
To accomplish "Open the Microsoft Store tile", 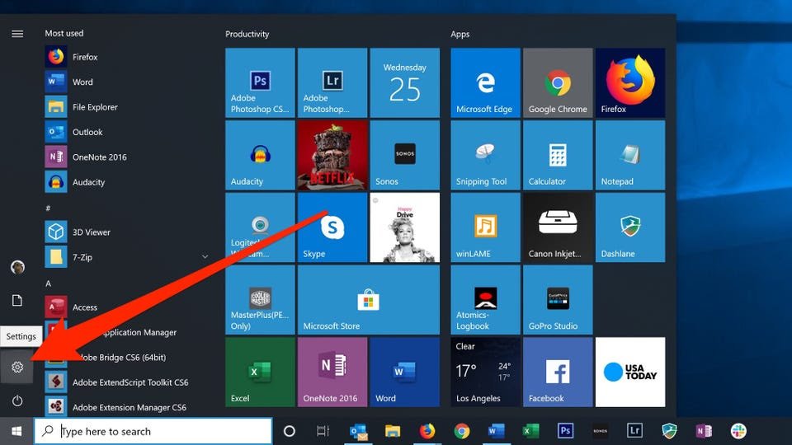I will click(369, 300).
